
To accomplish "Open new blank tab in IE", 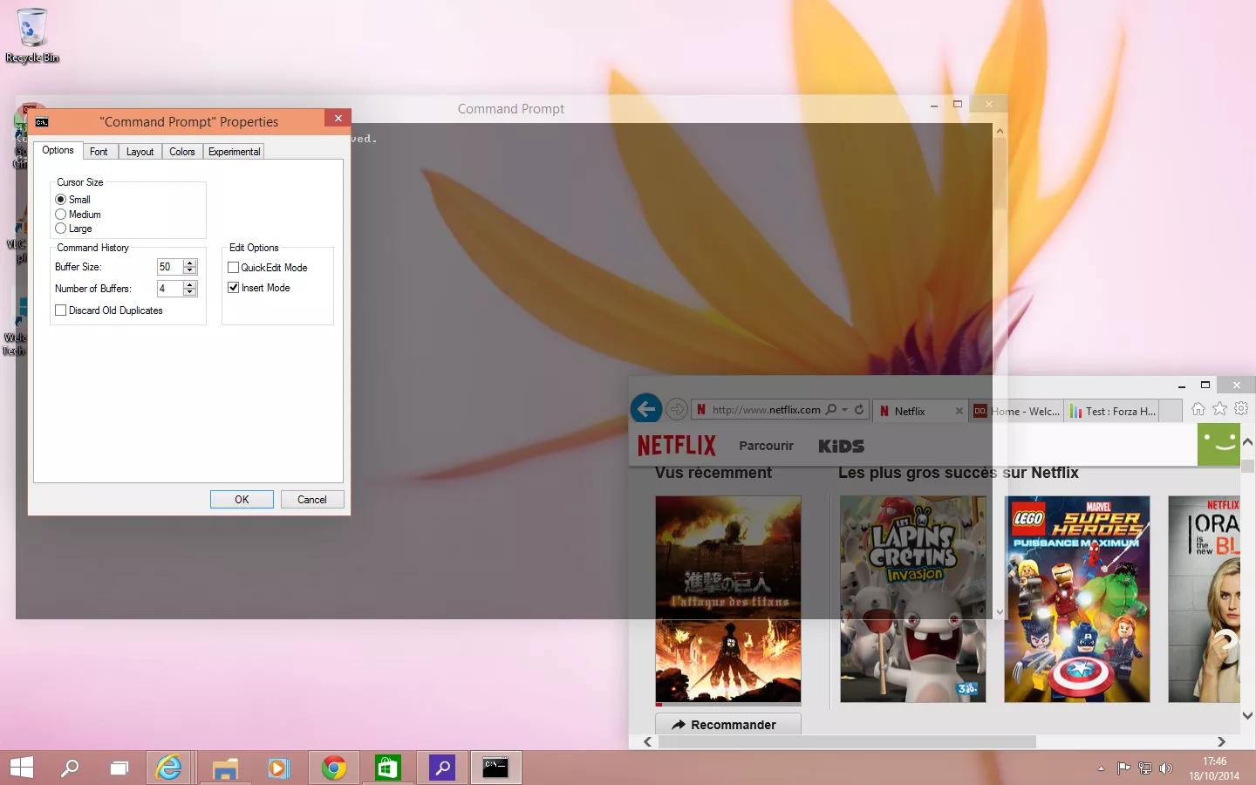I will (x=1171, y=411).
